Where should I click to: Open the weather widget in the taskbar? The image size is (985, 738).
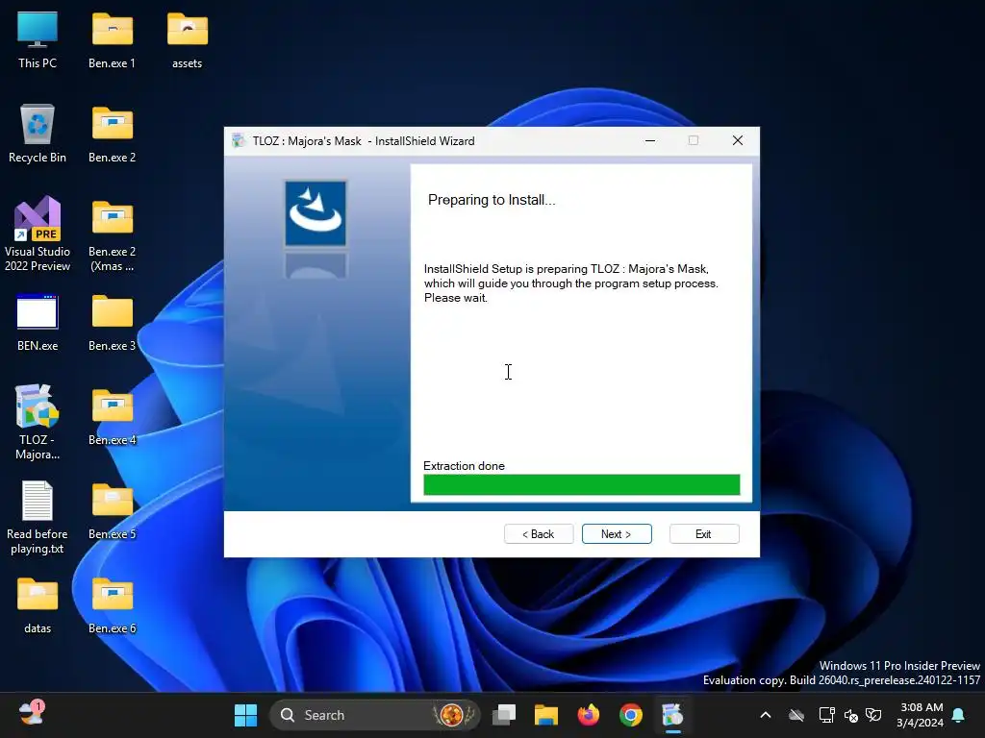[32, 714]
